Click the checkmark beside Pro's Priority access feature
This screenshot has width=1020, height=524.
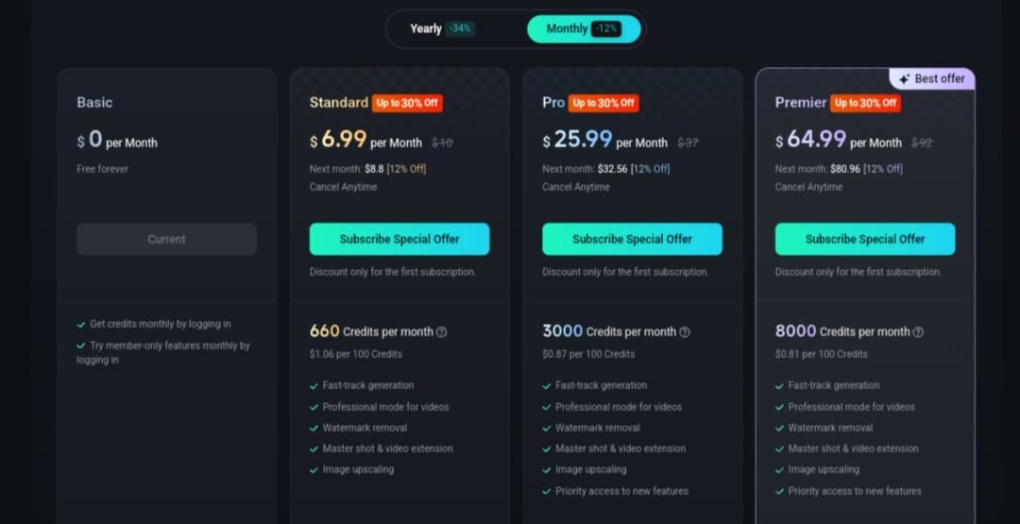point(547,491)
